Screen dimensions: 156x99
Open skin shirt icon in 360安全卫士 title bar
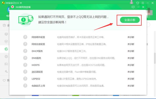[138, 3]
